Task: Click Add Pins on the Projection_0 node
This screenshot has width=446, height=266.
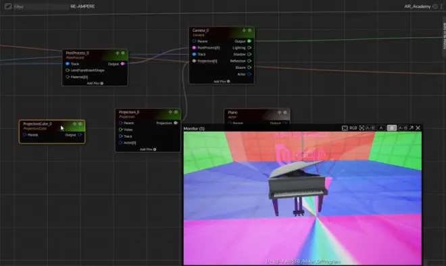Action: [148, 149]
